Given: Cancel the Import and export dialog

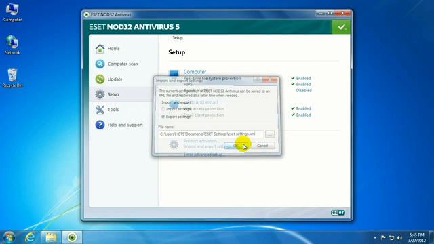Looking at the screenshot, I should point(262,146).
